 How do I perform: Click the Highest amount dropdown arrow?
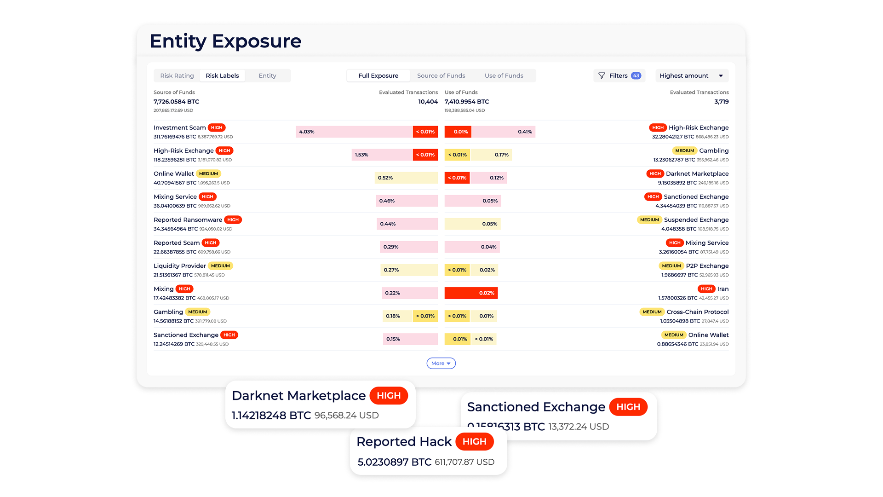pyautogui.click(x=721, y=75)
